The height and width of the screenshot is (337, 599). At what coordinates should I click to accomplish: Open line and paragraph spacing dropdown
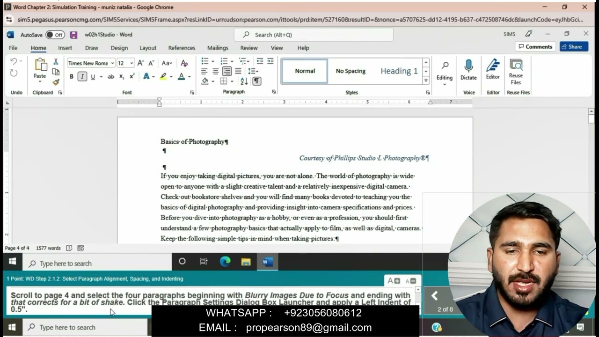point(253,71)
